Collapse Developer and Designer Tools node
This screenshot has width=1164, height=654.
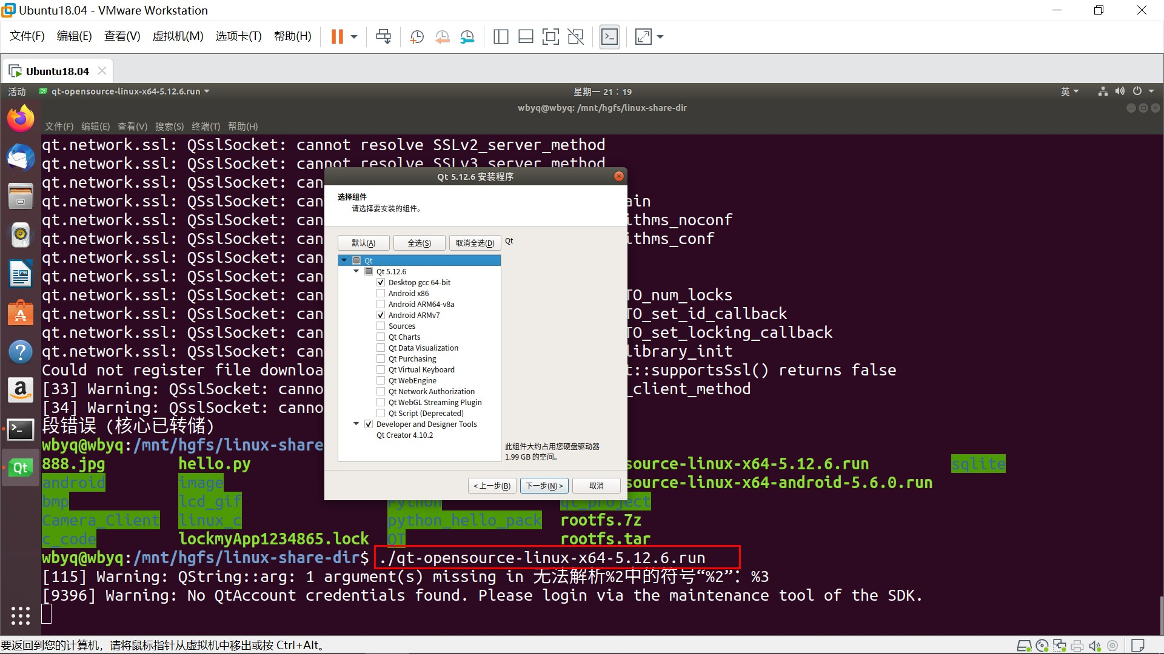click(356, 424)
